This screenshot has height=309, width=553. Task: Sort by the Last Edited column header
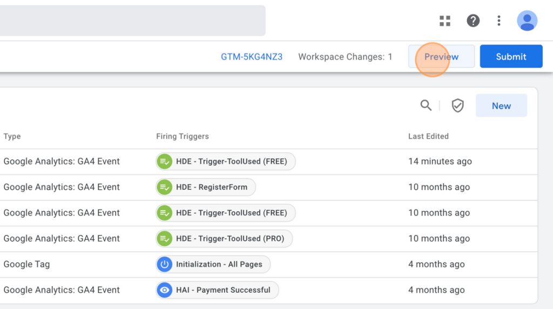tap(428, 136)
